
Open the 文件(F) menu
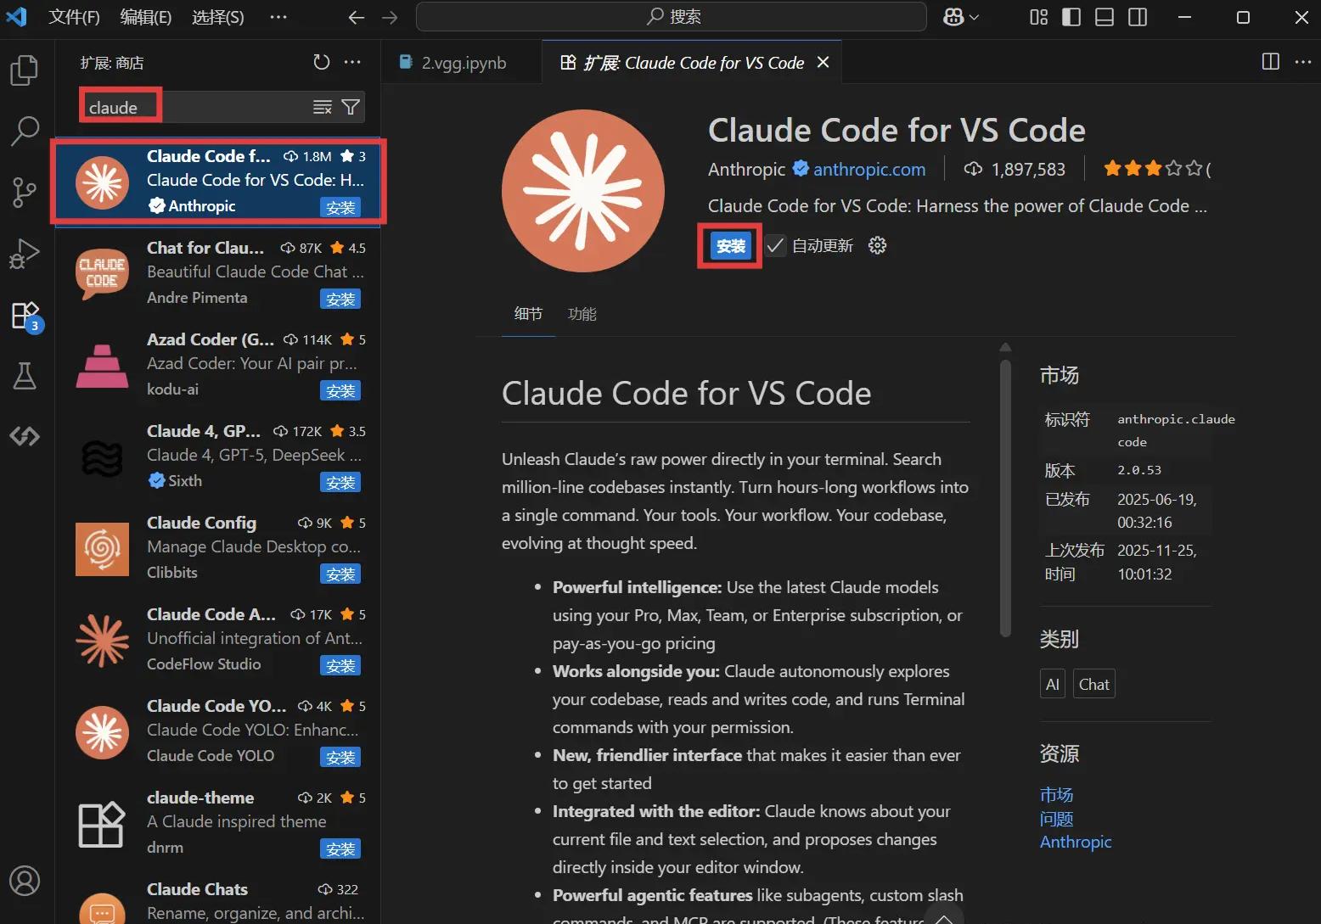tap(73, 17)
